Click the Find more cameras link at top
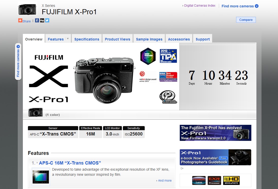 pos(238,6)
